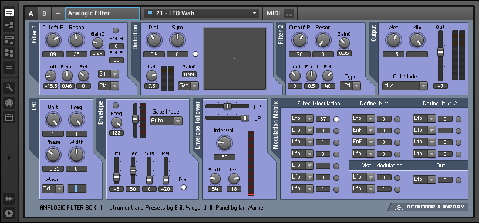Click Filter 1 Cutoff value 89
479x223 pixels.
tap(53, 54)
